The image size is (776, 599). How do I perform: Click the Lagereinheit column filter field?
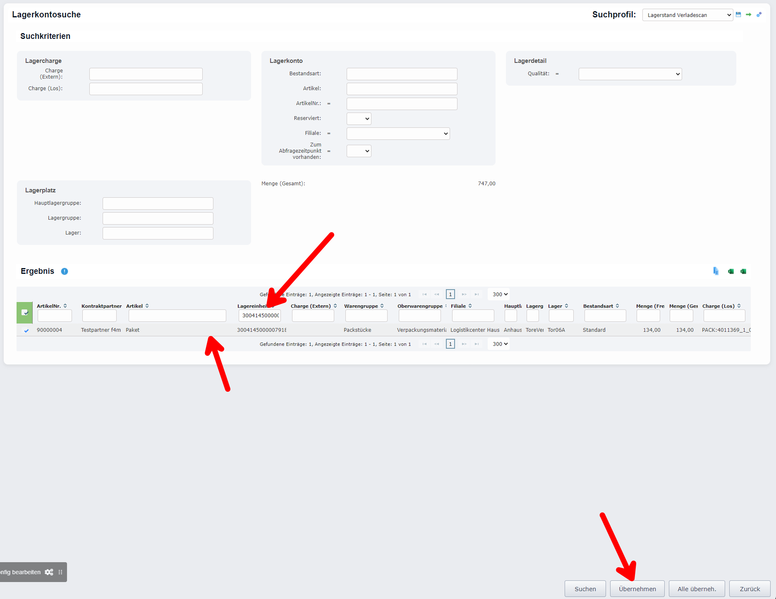(x=260, y=316)
